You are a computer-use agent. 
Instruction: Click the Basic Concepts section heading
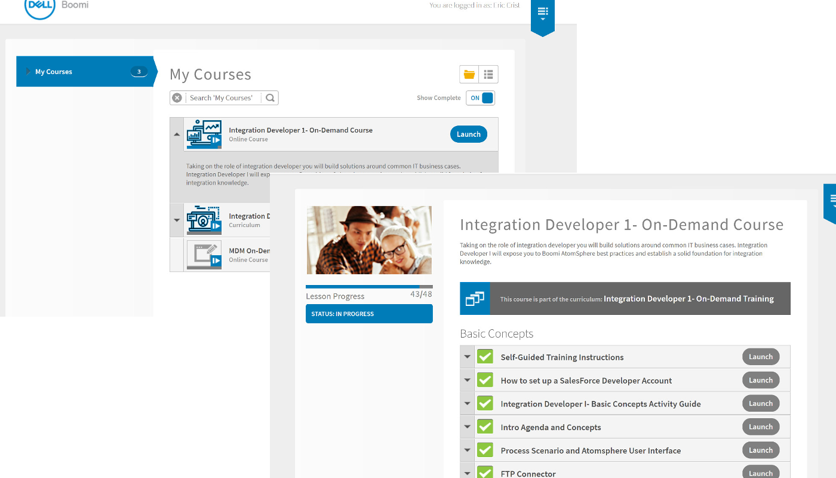tap(496, 334)
